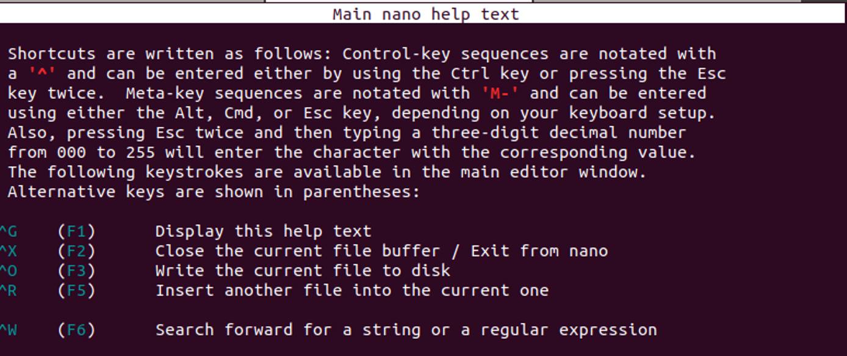Click the ^W shortcut key label

tap(9, 330)
